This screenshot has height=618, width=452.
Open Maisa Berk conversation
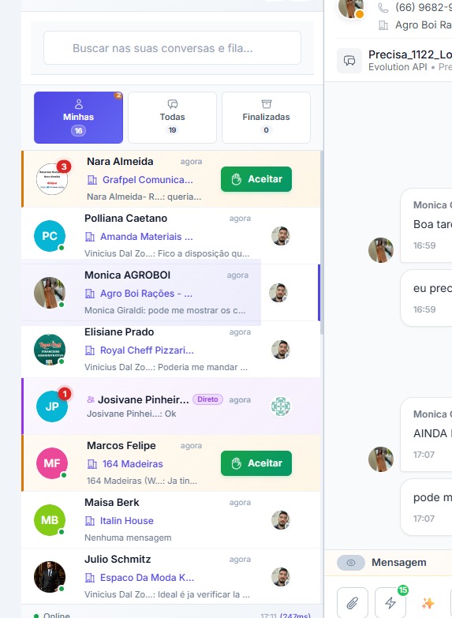[x=170, y=520]
